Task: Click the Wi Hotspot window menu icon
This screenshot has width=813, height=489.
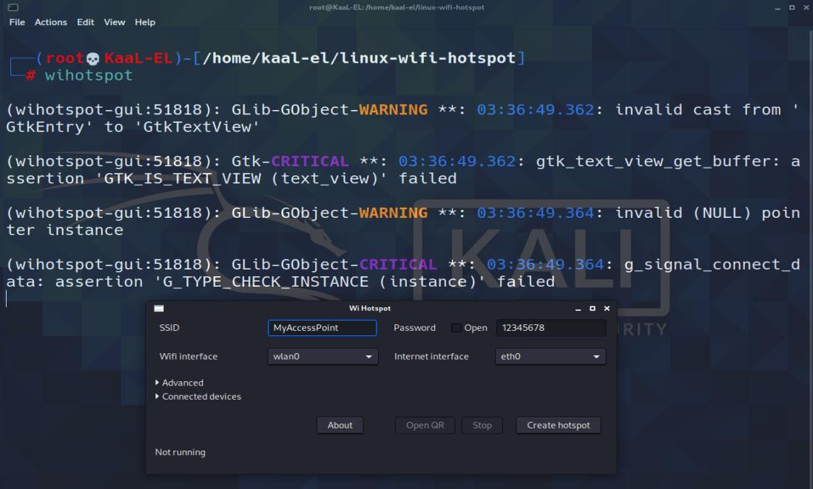Action: tap(158, 308)
